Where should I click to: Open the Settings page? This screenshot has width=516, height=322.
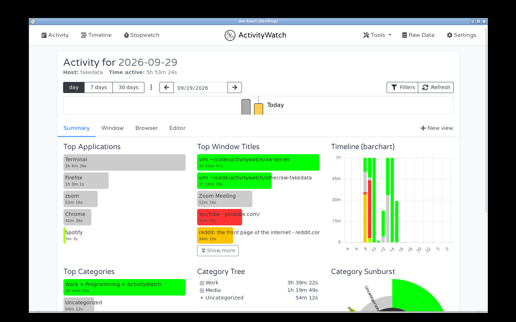(462, 35)
